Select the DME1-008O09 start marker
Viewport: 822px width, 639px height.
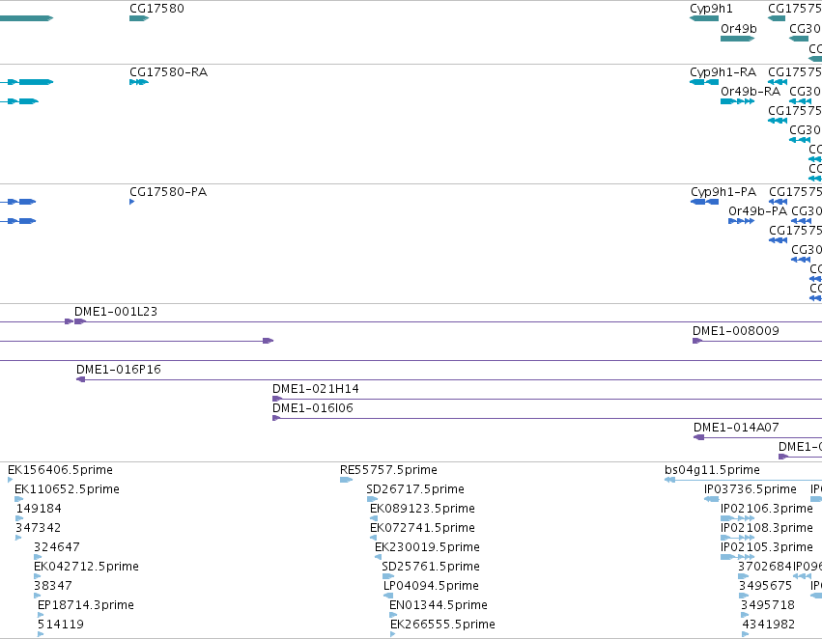coord(697,341)
